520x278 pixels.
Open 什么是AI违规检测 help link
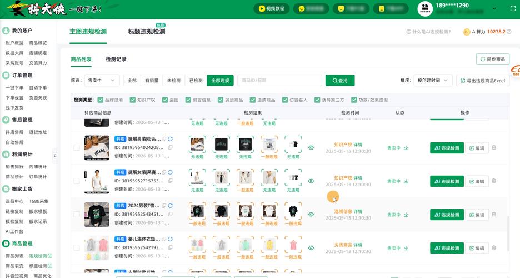[x=428, y=32]
